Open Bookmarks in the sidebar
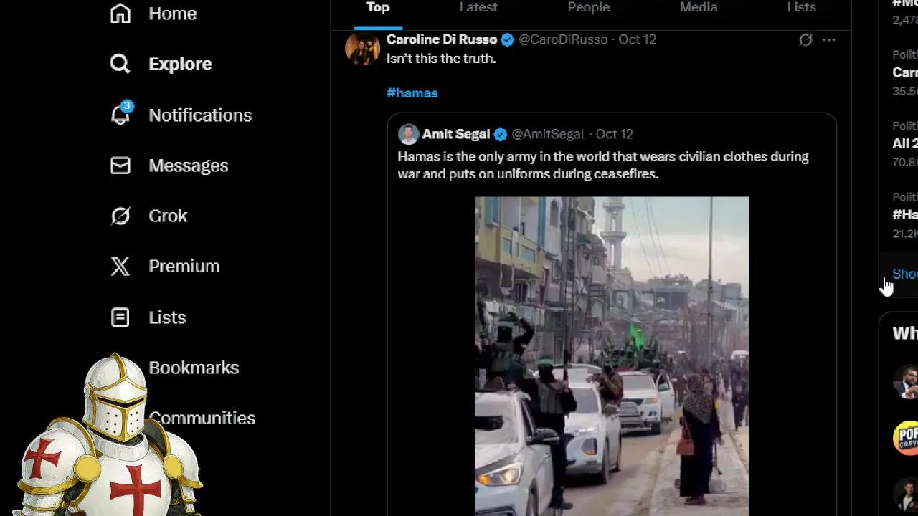918x516 pixels. tap(194, 368)
